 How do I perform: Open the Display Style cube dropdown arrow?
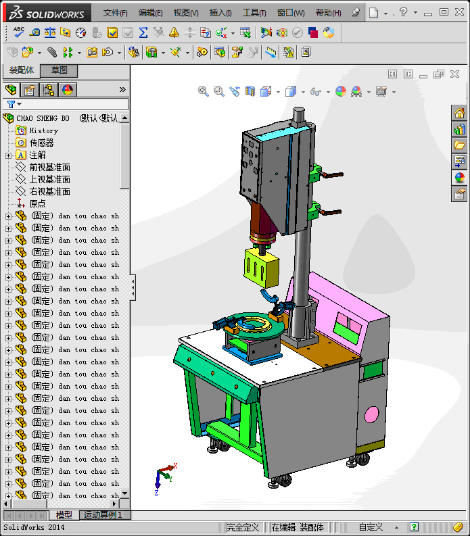(303, 92)
